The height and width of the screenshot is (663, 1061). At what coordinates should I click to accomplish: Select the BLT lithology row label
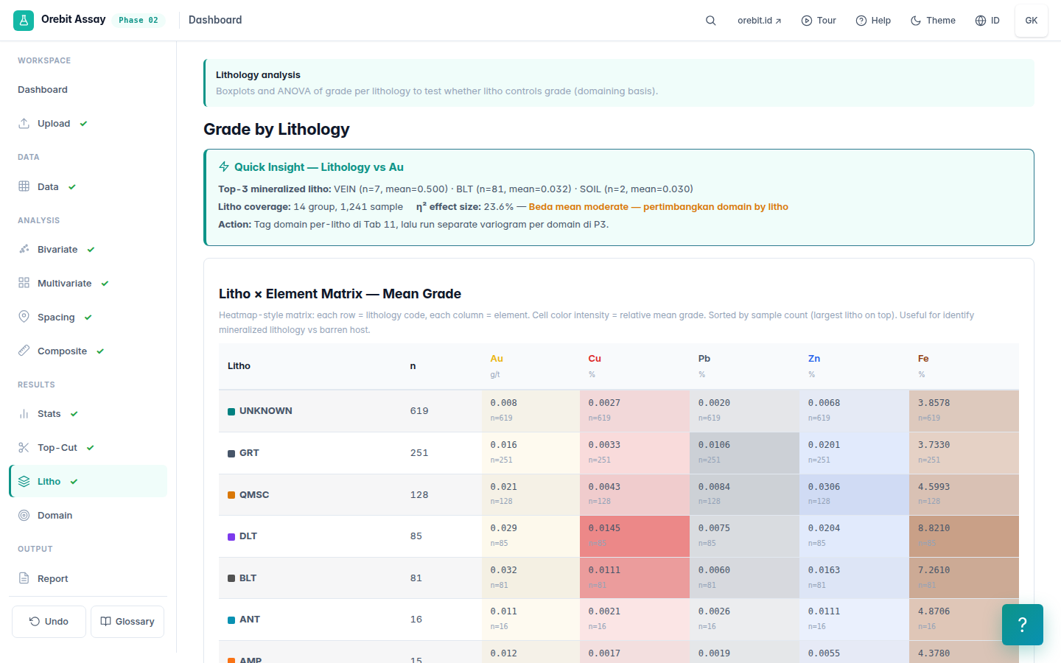(x=248, y=578)
